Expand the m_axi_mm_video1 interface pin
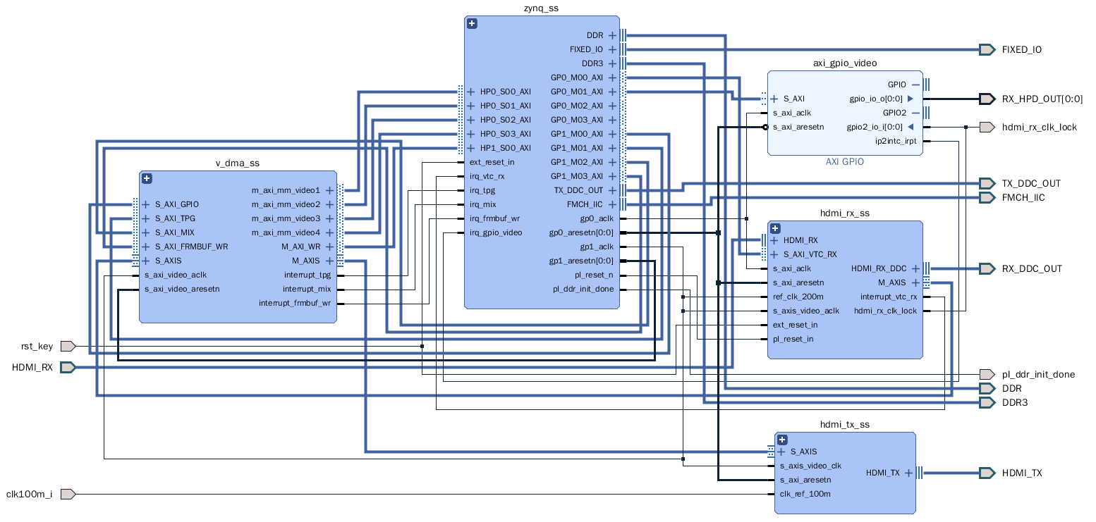Viewport: 1096px width, 522px height. pos(329,190)
